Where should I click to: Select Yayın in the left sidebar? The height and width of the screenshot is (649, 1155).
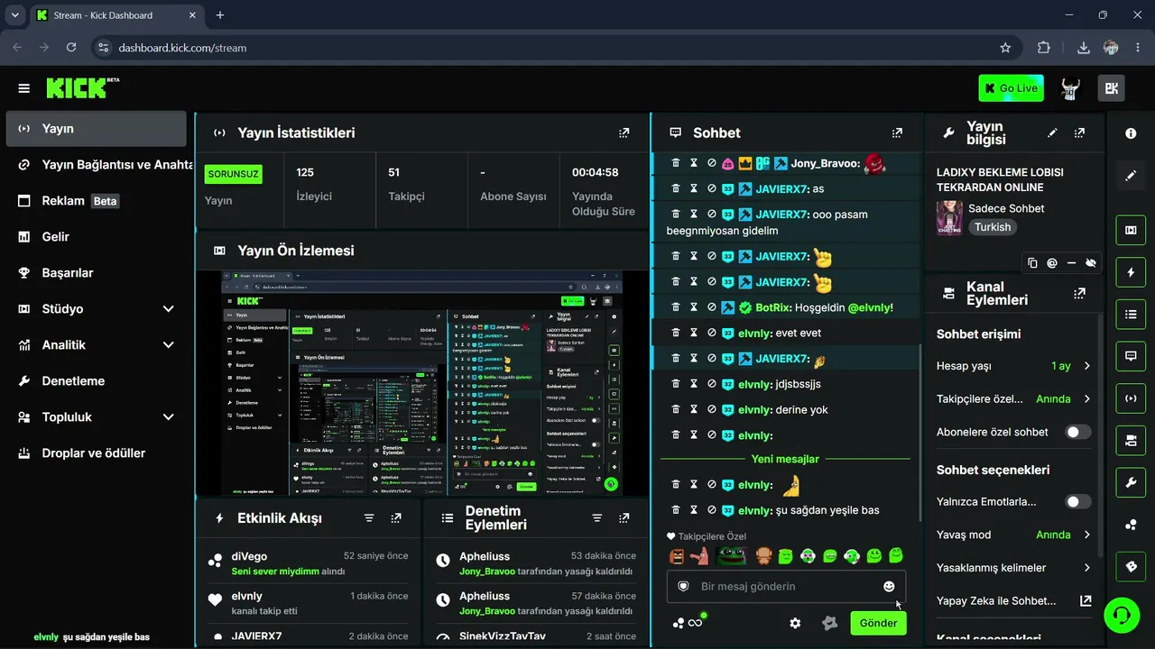[x=96, y=129]
